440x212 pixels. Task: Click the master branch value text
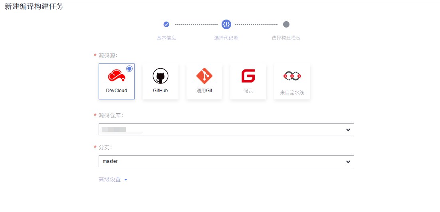click(110, 161)
